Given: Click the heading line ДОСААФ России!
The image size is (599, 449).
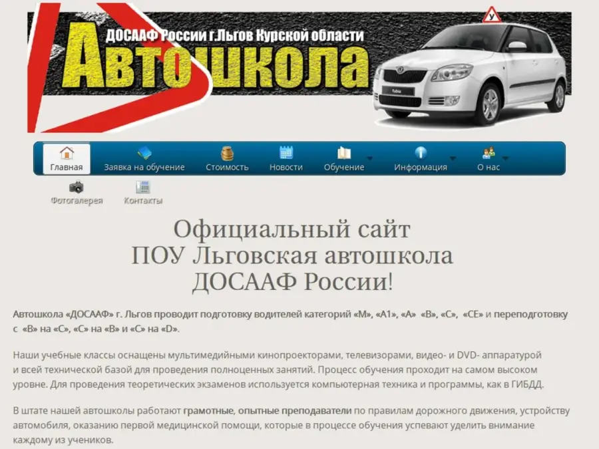Looking at the screenshot, I should [x=292, y=282].
